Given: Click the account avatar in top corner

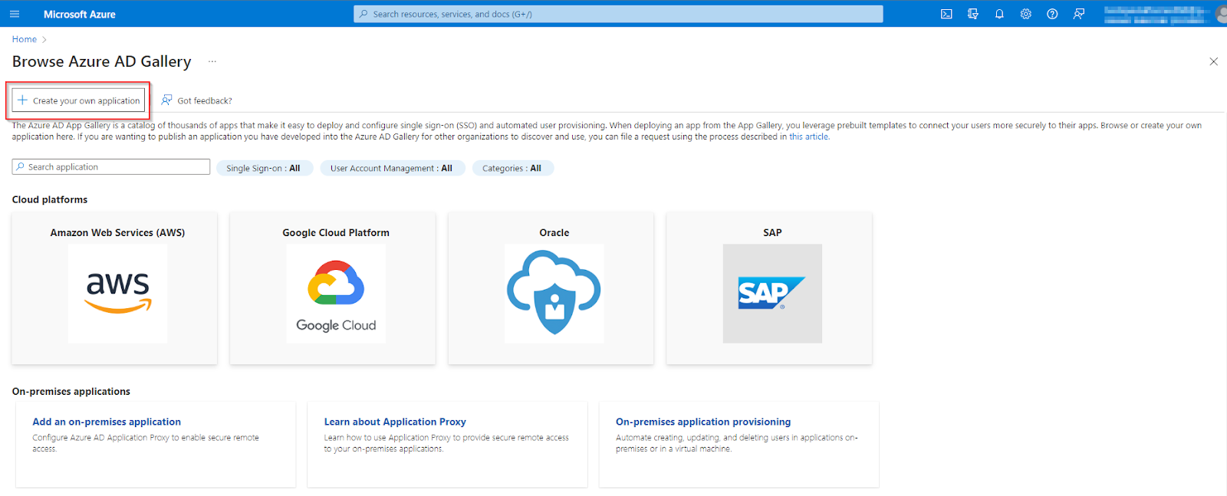Looking at the screenshot, I should (x=1222, y=14).
